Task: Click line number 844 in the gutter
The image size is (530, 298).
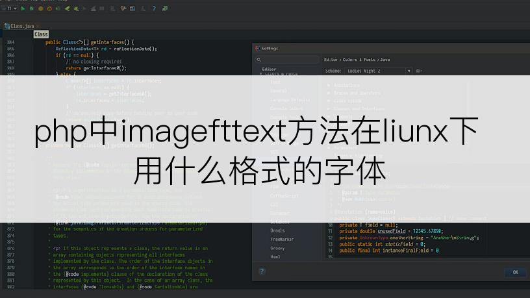Action: 11,42
